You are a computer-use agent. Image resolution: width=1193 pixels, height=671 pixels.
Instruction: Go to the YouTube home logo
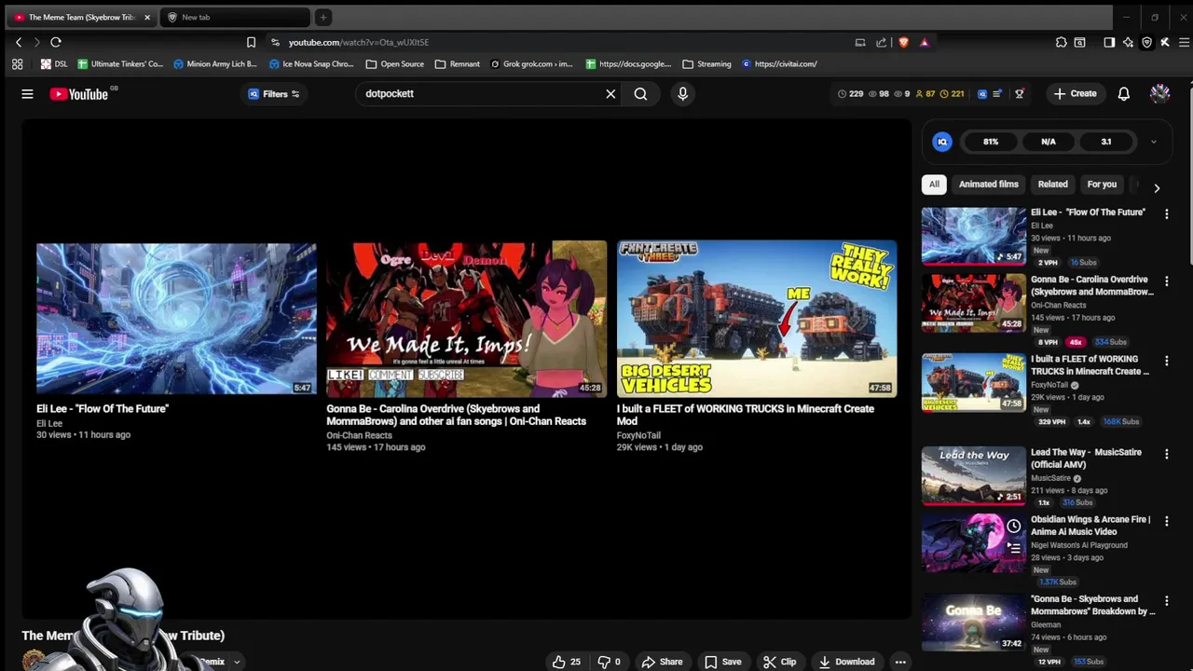click(79, 93)
